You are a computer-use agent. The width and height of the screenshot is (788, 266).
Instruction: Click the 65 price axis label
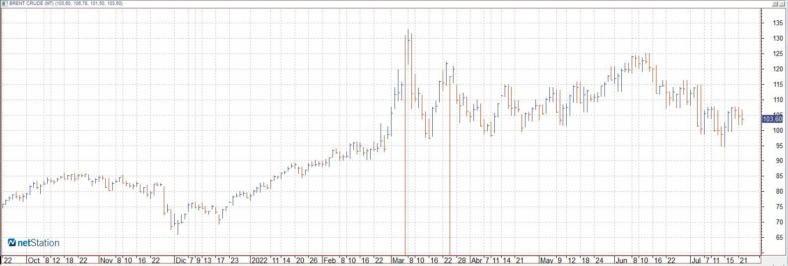[779, 238]
